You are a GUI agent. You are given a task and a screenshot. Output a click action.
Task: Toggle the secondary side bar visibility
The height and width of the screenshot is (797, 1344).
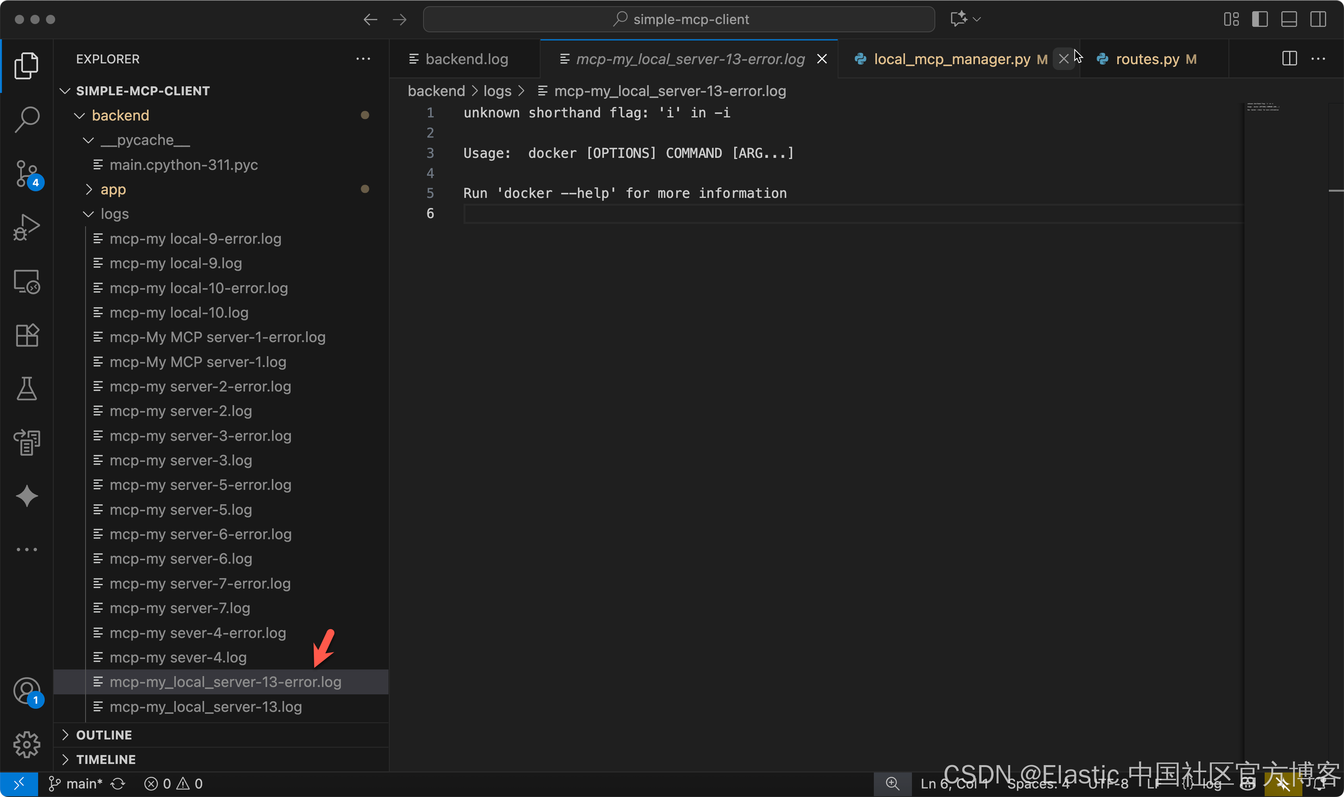pyautogui.click(x=1318, y=19)
